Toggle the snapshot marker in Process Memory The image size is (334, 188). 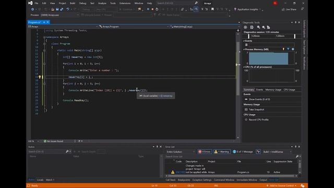[x=288, y=49]
